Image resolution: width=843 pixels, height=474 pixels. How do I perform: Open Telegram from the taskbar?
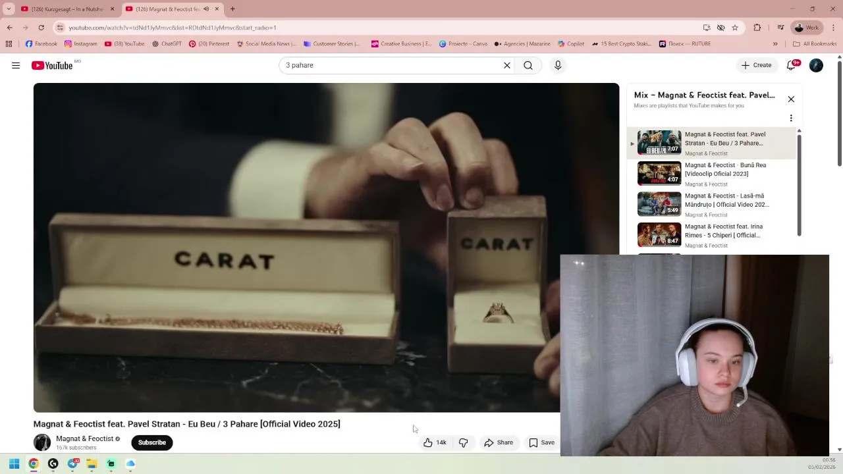pyautogui.click(x=72, y=463)
